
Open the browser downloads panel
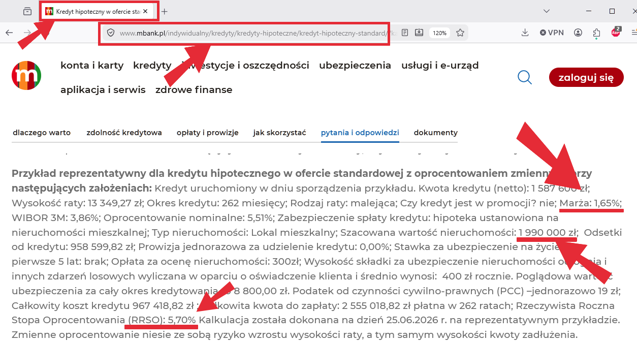[525, 33]
